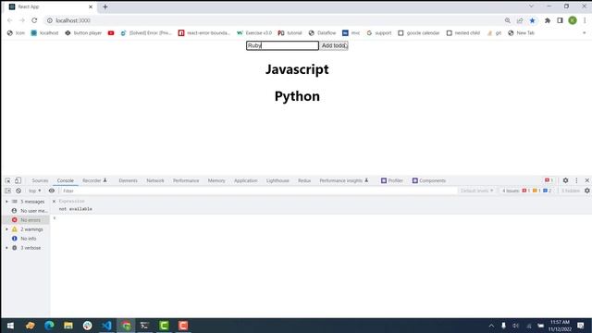Open the Application tab
The width and height of the screenshot is (592, 333).
pyautogui.click(x=245, y=181)
